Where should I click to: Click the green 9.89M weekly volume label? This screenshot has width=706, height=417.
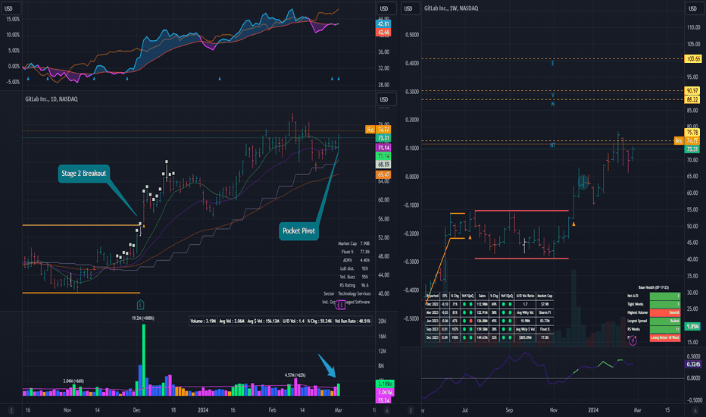coord(692,326)
